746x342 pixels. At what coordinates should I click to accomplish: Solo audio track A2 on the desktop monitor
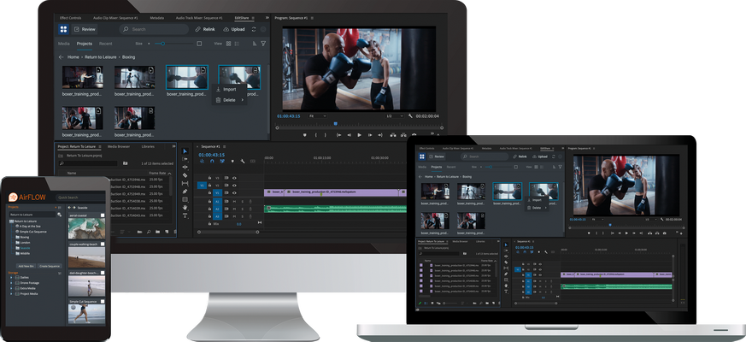(x=242, y=209)
